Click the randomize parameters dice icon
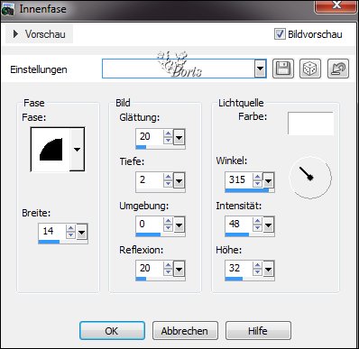The image size is (359, 349). [x=310, y=69]
